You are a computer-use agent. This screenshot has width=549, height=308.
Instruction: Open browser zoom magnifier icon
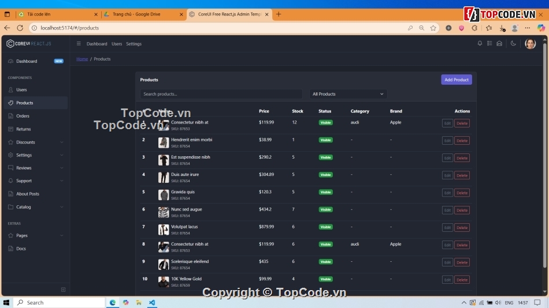(x=421, y=28)
